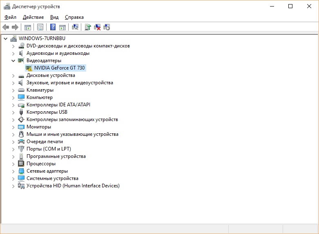The height and width of the screenshot is (234, 319).
Task: Expand the Контроллеры запоминающих устройств chevron
Action: [13, 119]
